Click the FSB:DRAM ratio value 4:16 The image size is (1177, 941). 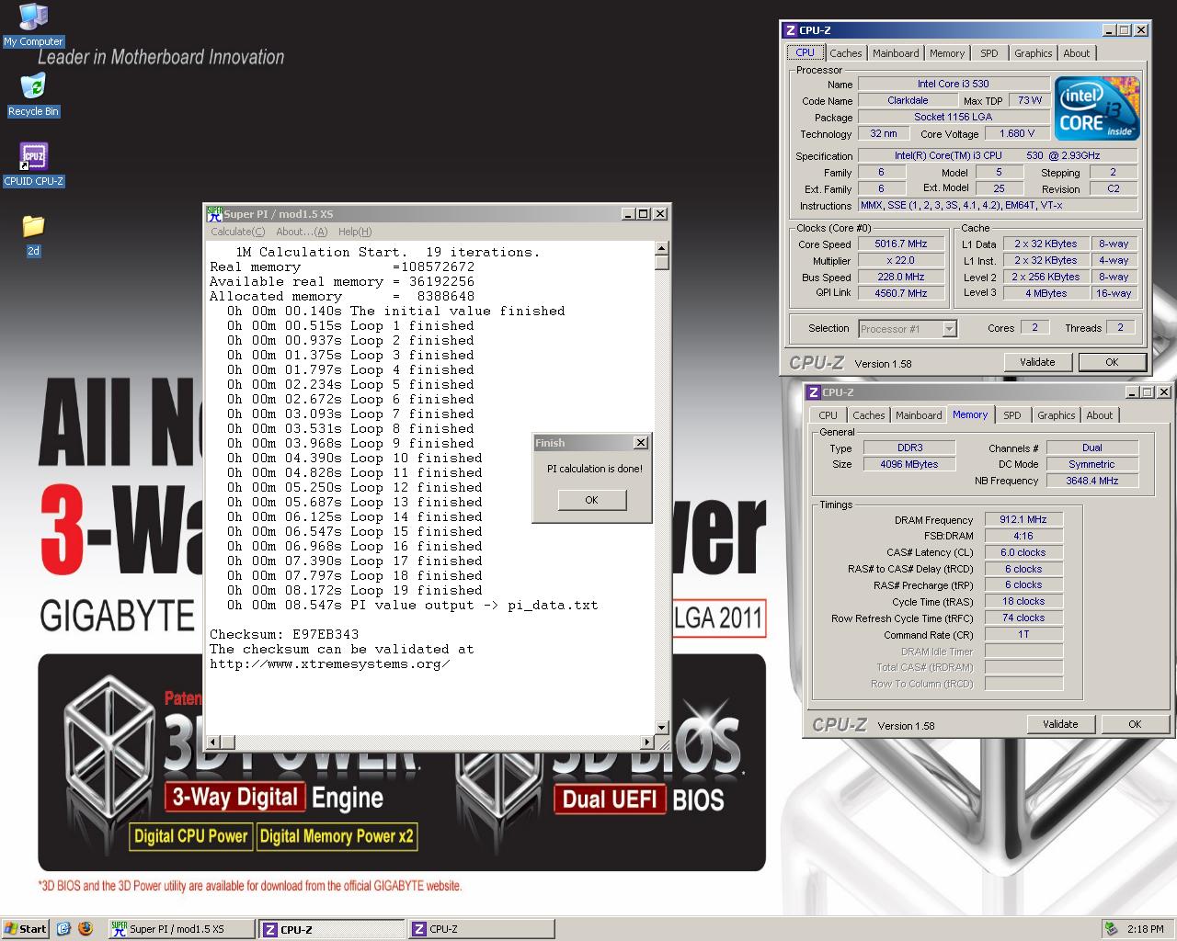coord(1023,536)
